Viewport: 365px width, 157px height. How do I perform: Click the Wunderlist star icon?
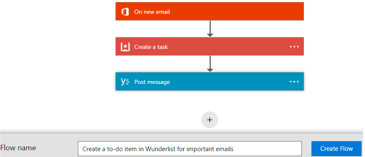[125, 47]
